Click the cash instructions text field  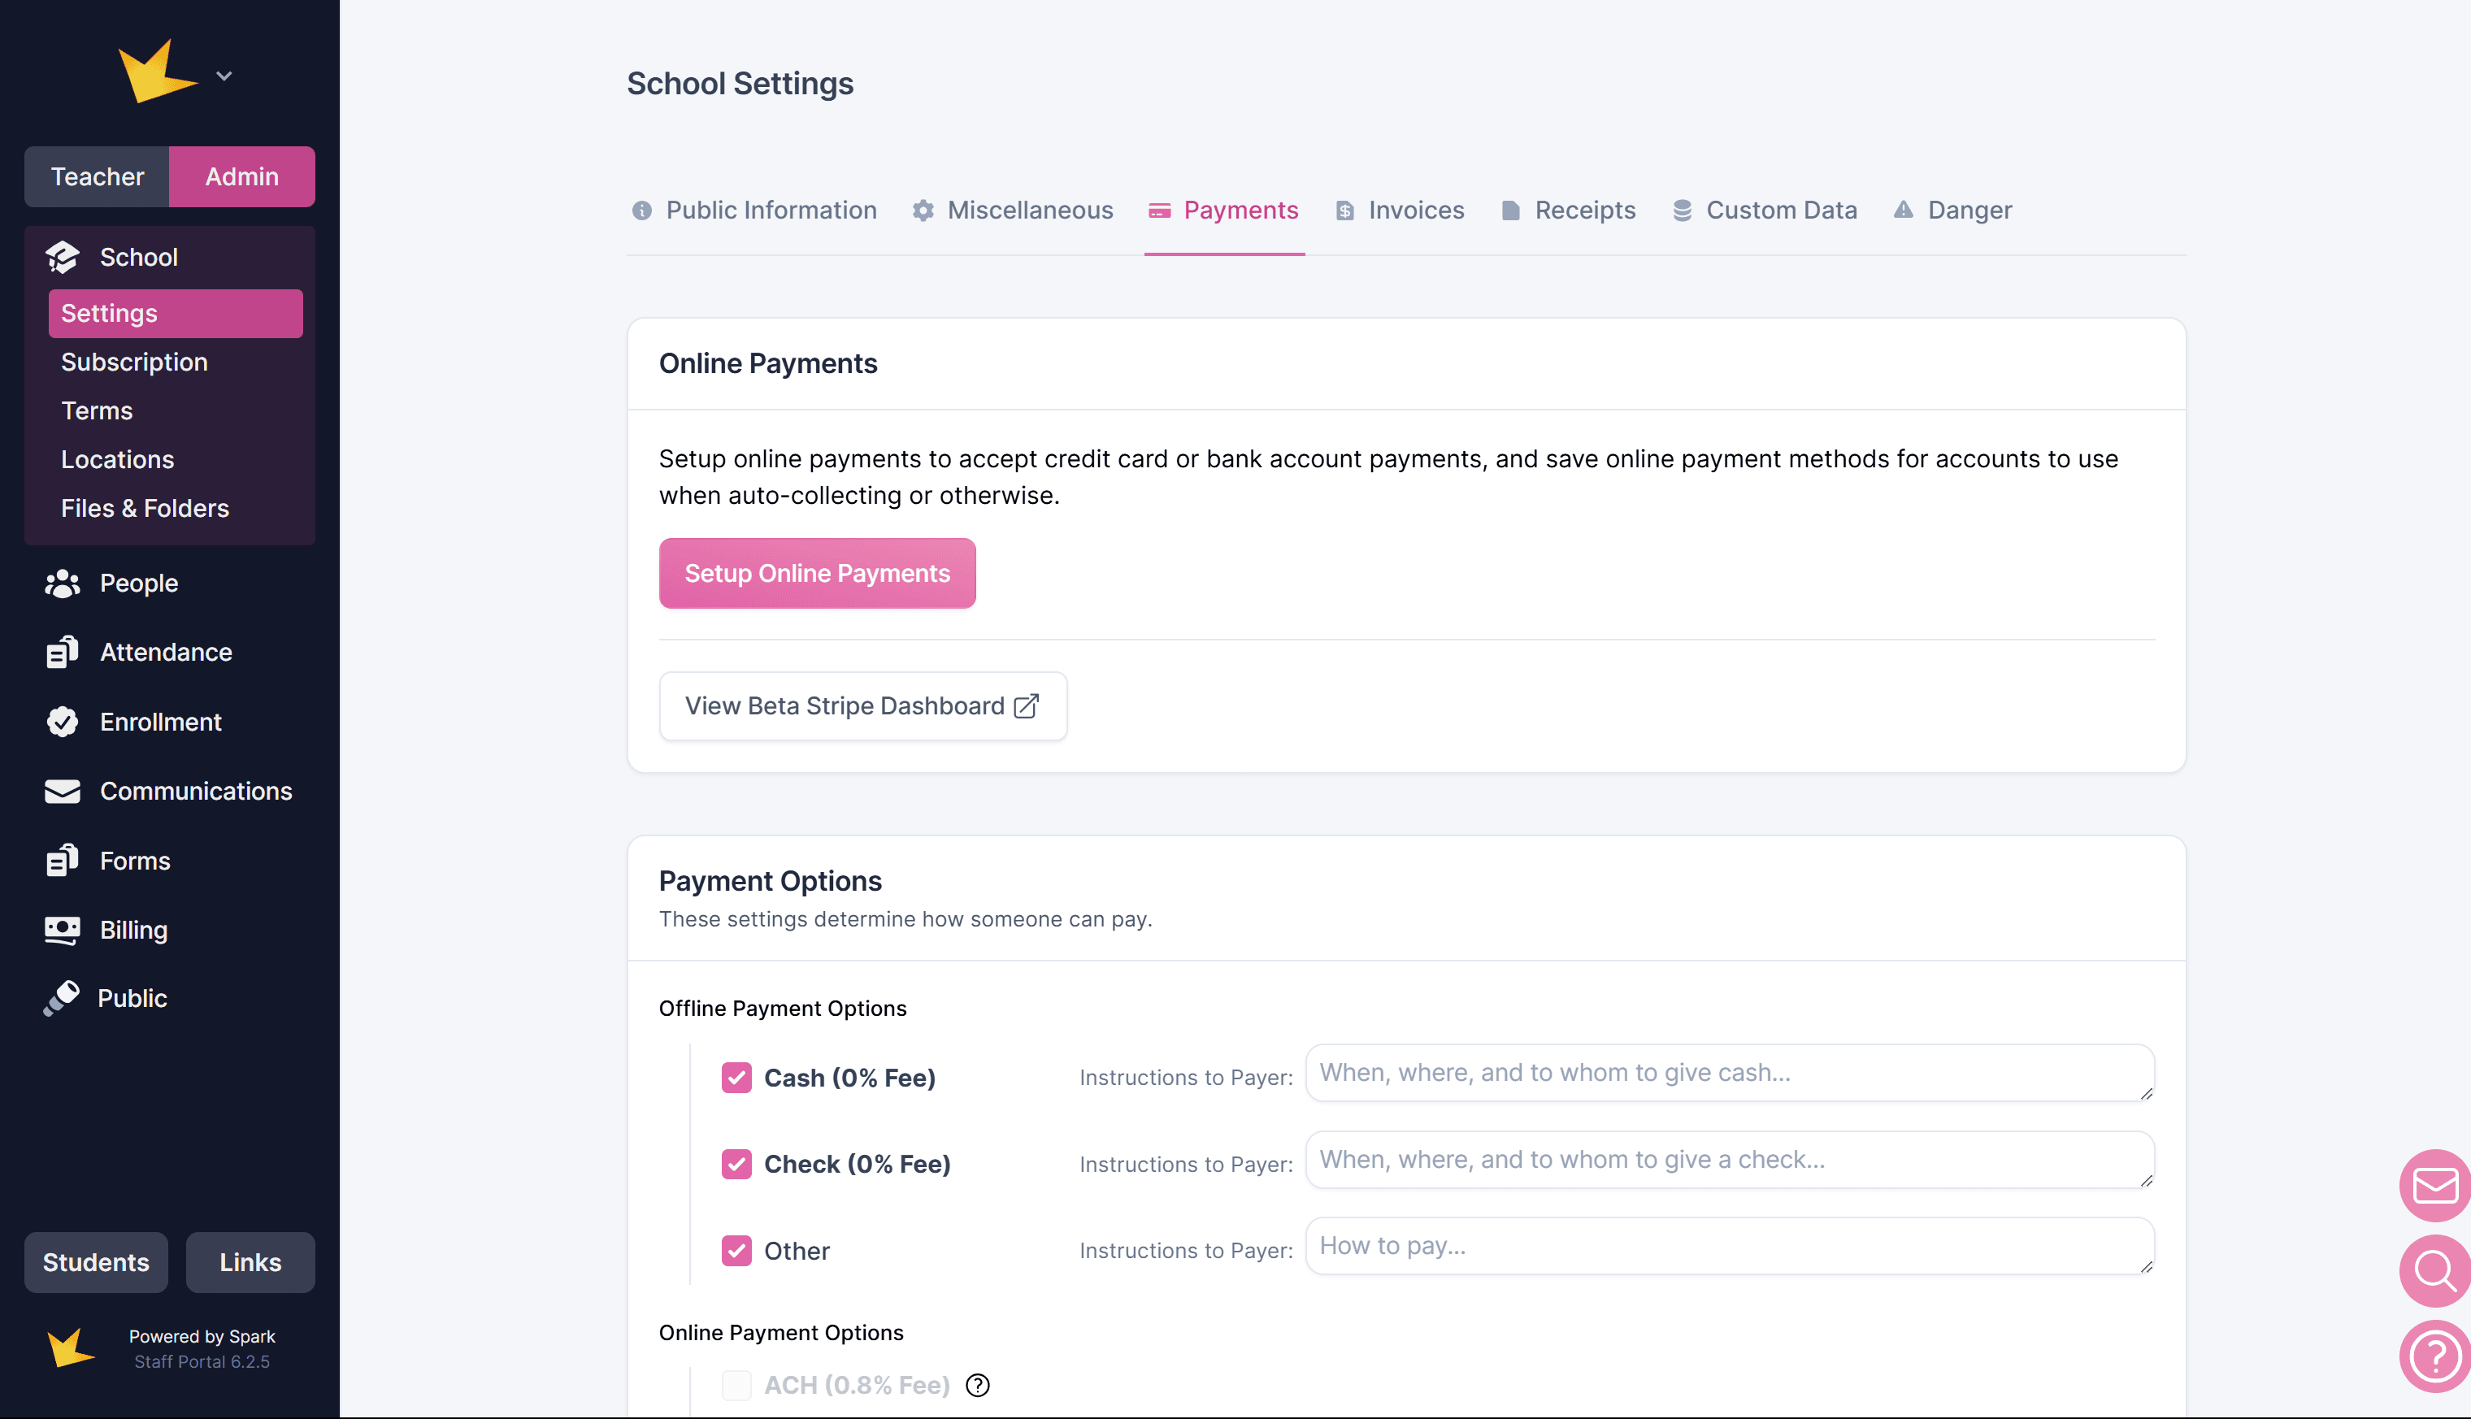[x=1728, y=1073]
